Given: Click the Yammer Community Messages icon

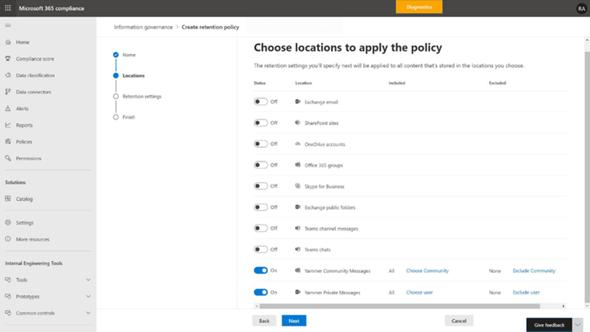Looking at the screenshot, I should coord(297,271).
